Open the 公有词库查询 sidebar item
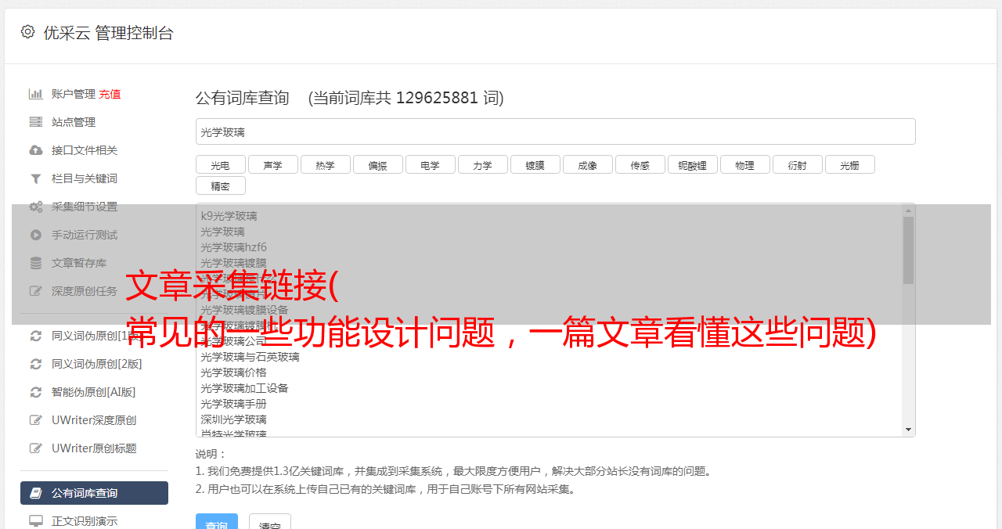1002x529 pixels. 94,493
